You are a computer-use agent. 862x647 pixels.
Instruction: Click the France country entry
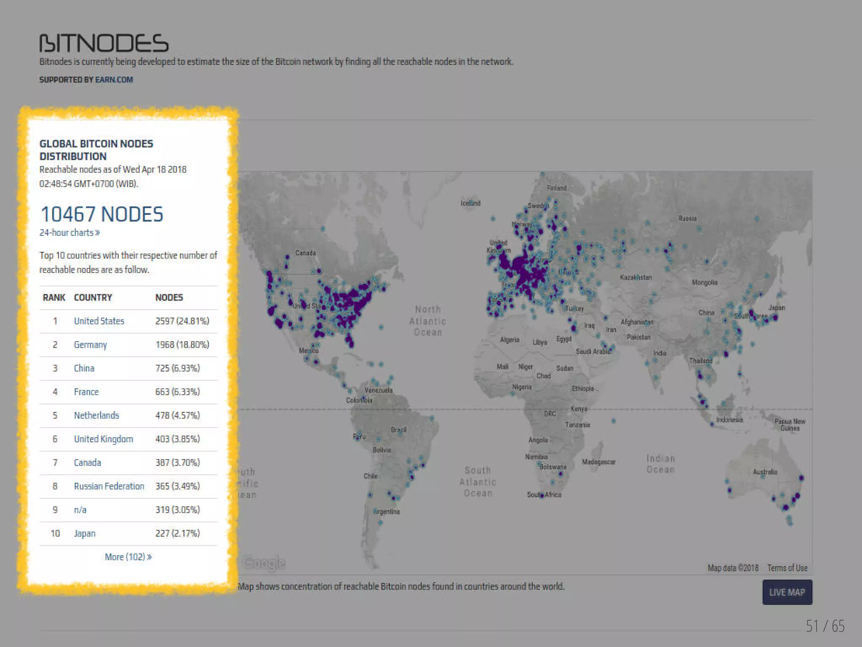[86, 392]
